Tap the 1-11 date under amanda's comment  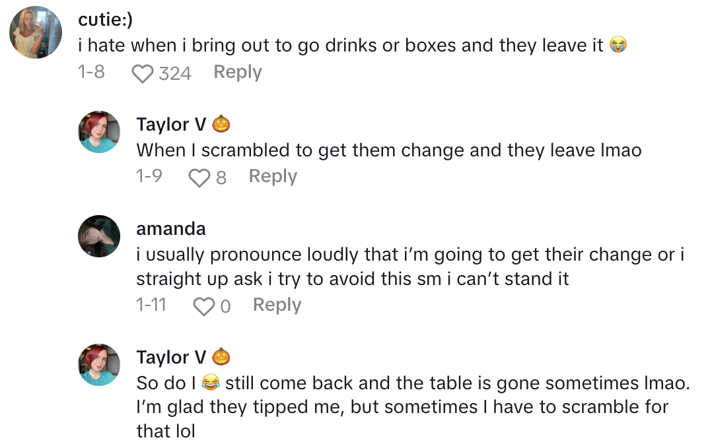pos(151,305)
